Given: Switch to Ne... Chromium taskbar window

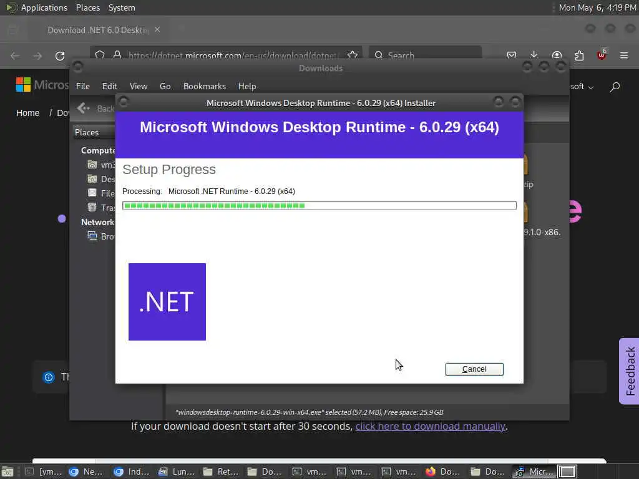Looking at the screenshot, I should [86, 472].
